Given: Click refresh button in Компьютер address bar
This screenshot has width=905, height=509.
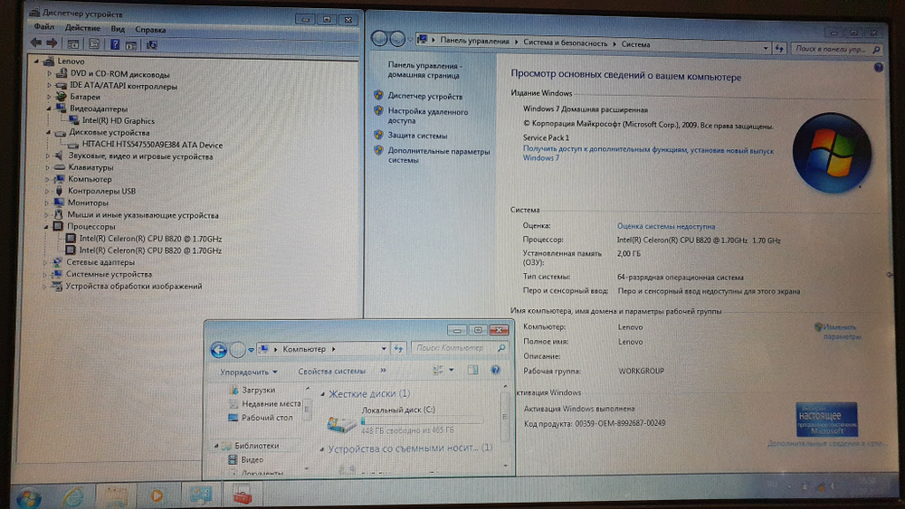Looking at the screenshot, I should [x=398, y=349].
